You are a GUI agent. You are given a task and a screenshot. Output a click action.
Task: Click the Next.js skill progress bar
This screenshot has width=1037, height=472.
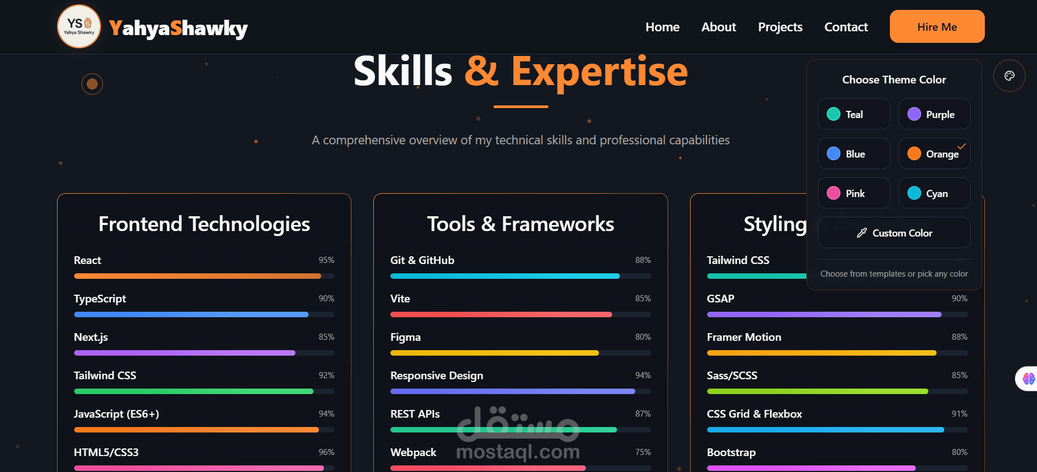point(204,353)
